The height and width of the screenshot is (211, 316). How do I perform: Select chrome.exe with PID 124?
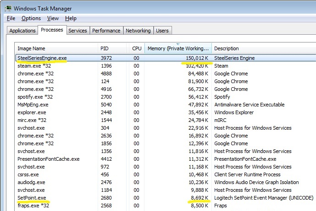click(166, 81)
